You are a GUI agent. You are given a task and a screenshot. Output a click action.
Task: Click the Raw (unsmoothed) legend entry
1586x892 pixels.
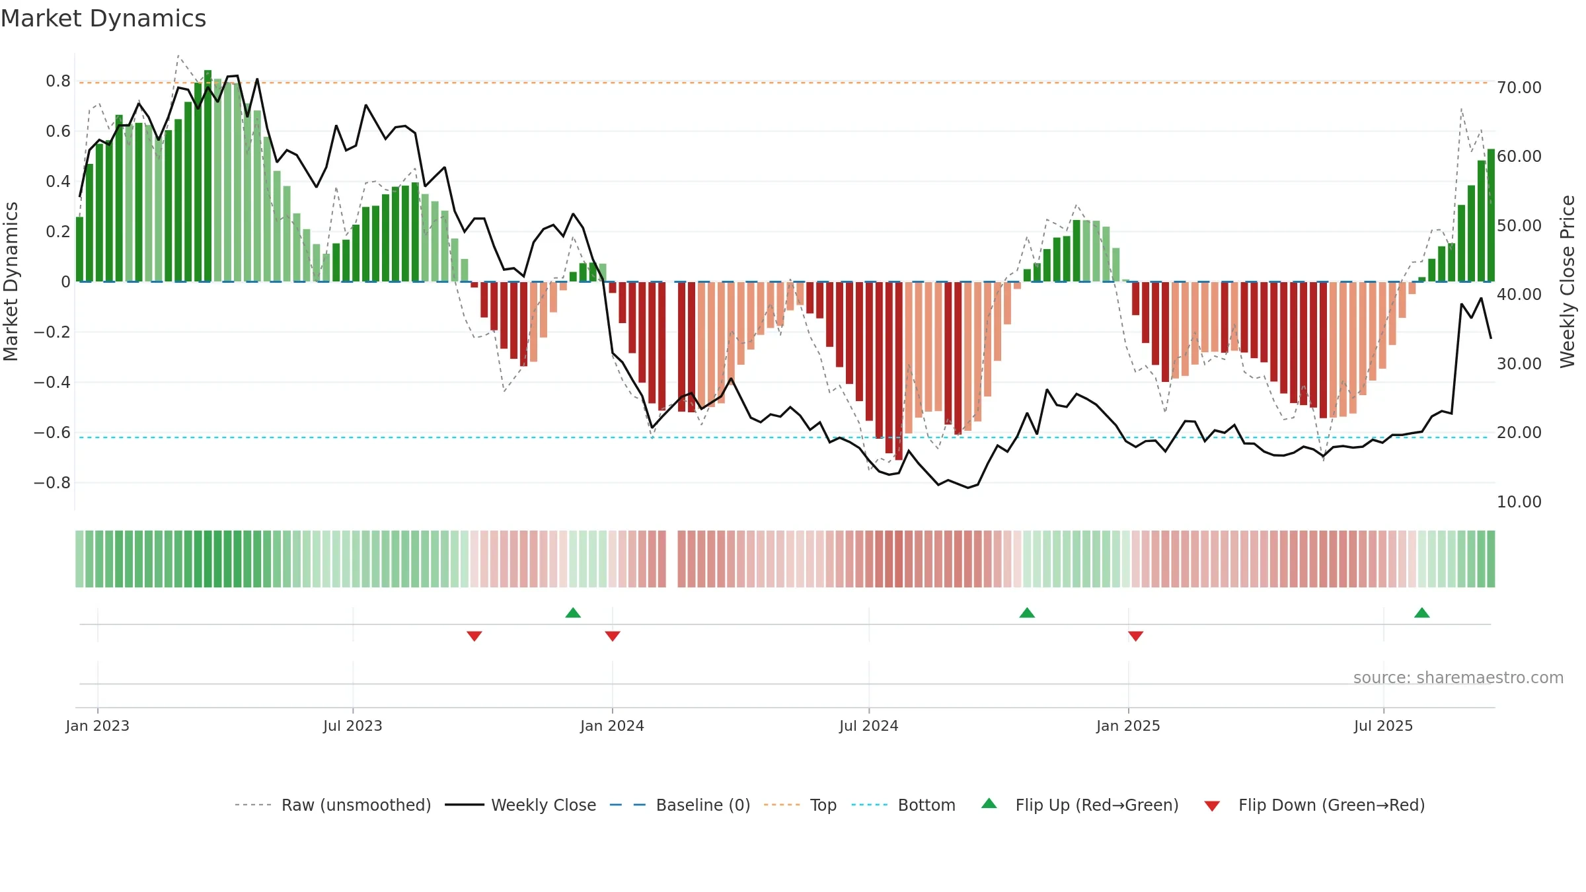(x=332, y=805)
